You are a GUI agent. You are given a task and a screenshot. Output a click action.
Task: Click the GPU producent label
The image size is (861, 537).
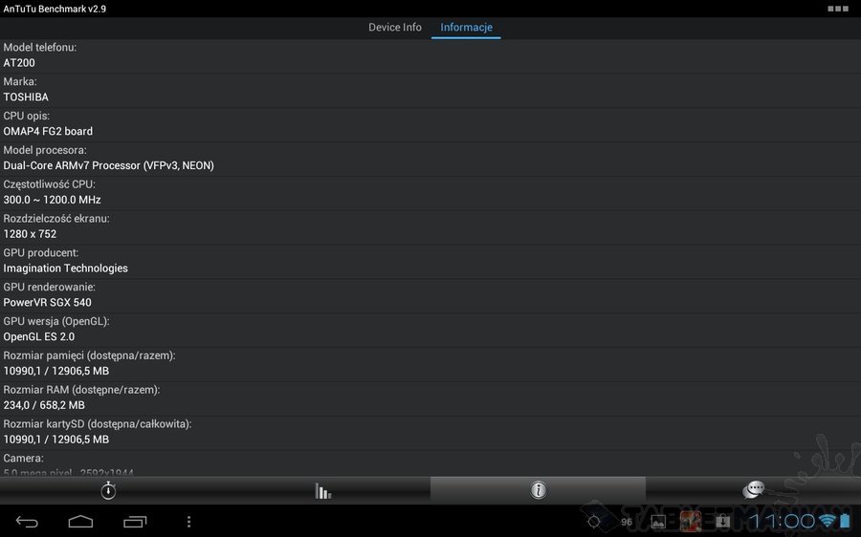tap(41, 253)
